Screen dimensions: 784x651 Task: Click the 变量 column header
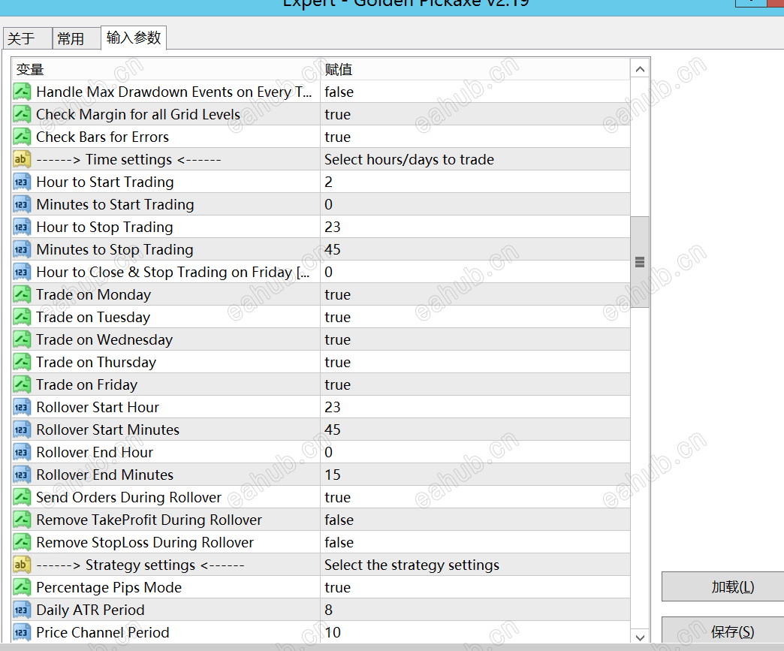pyautogui.click(x=166, y=70)
